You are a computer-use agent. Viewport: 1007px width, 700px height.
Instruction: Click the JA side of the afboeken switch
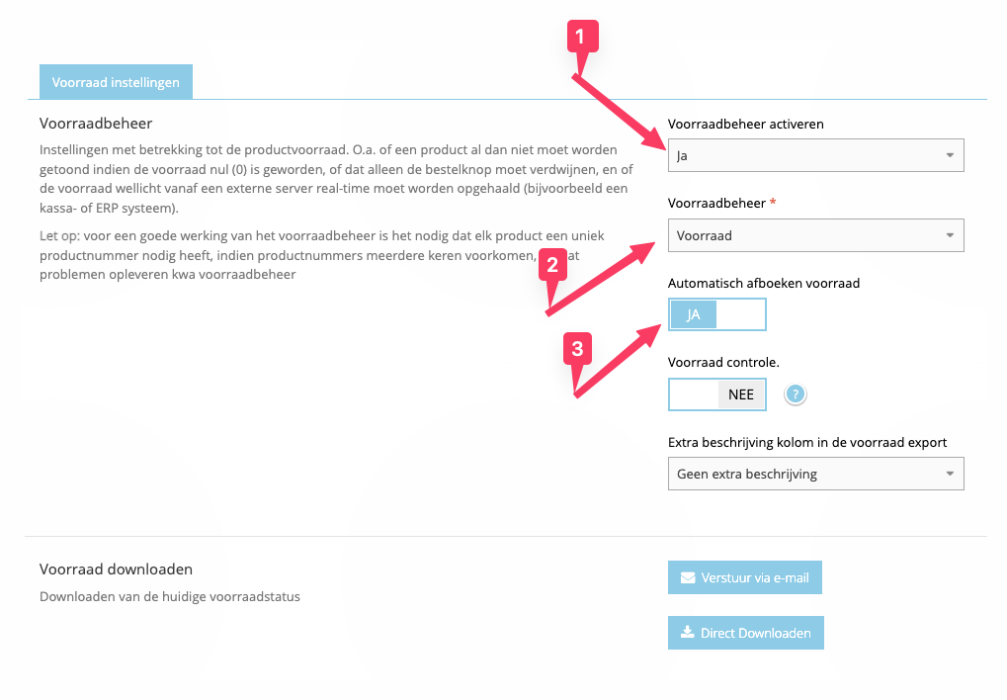692,314
